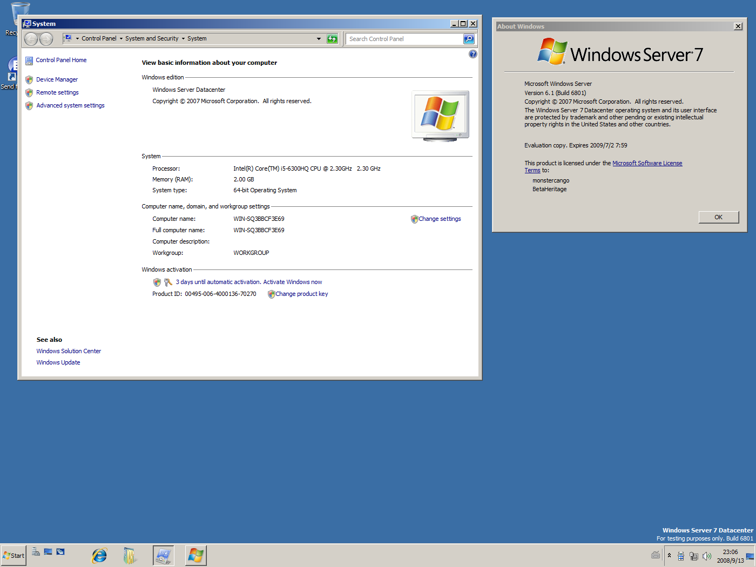This screenshot has width=756, height=567.
Task: Open the Windows Explorer folder taskbar icon
Action: tap(130, 555)
